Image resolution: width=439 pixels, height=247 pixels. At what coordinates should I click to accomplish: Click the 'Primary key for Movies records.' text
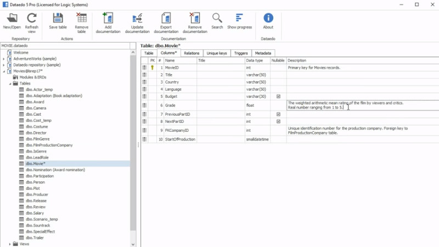pos(314,68)
